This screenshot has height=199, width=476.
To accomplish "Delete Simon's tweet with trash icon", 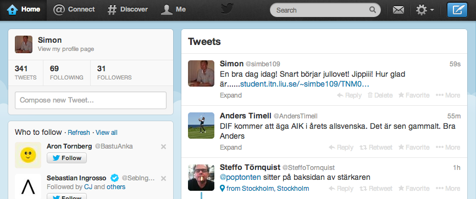I will click(380, 95).
